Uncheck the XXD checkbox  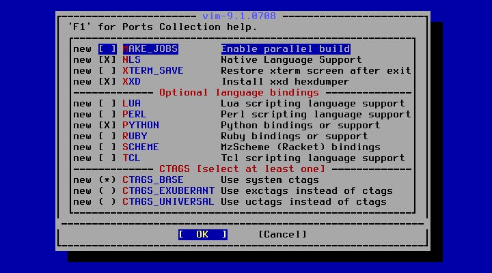107,82
